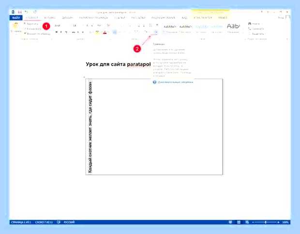This screenshot has height=234, width=300.
Task: Toggle strikethrough formatting
Action: tap(73, 32)
